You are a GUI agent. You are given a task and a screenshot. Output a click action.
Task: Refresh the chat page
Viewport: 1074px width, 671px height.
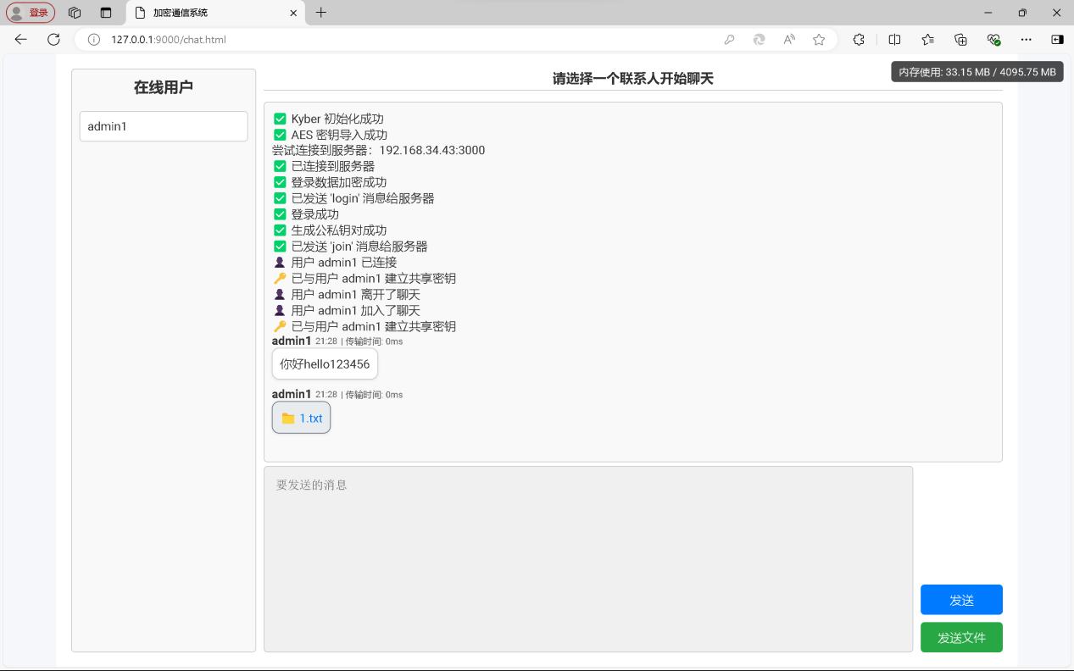[53, 39]
